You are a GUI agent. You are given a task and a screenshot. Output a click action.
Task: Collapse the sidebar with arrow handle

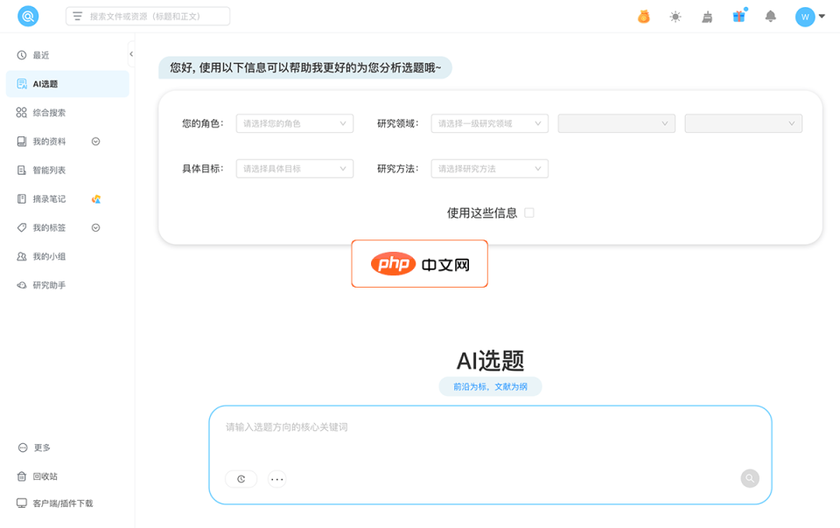click(x=131, y=54)
